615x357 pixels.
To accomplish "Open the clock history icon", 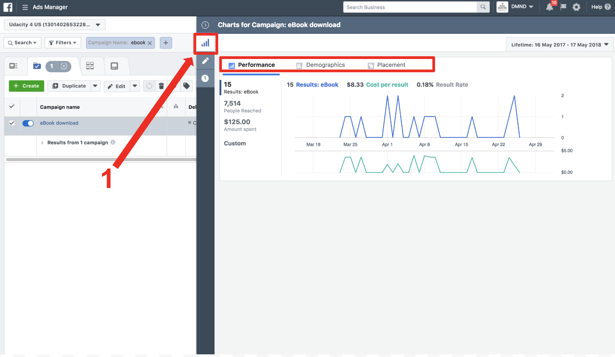I will [x=205, y=78].
